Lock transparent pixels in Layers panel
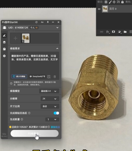The width and height of the screenshot is (132, 151). point(106,2)
